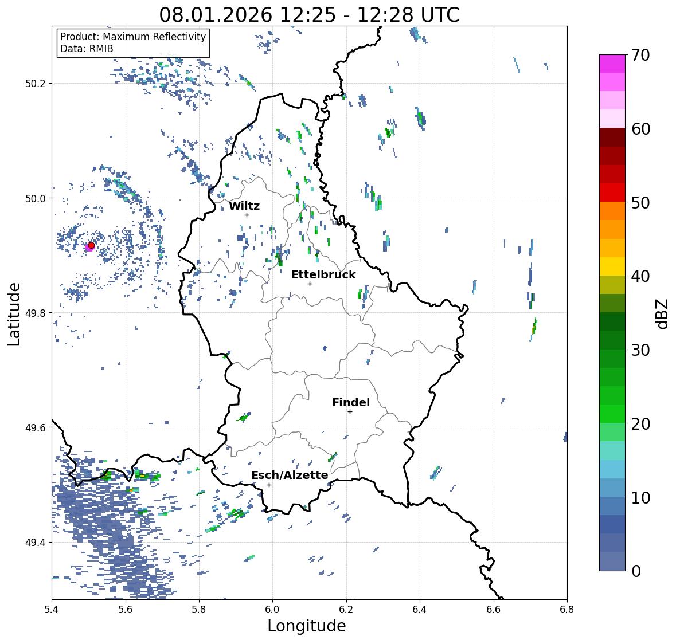Click the Esch/Alzette city label

click(x=290, y=475)
